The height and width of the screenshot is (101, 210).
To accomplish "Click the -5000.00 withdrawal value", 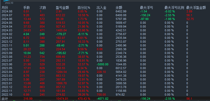I will (102, 64).
